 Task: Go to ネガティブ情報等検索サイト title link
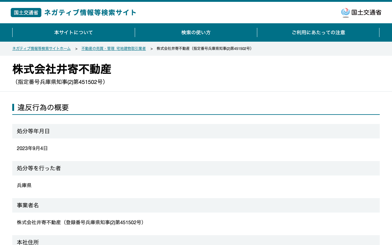tap(90, 13)
